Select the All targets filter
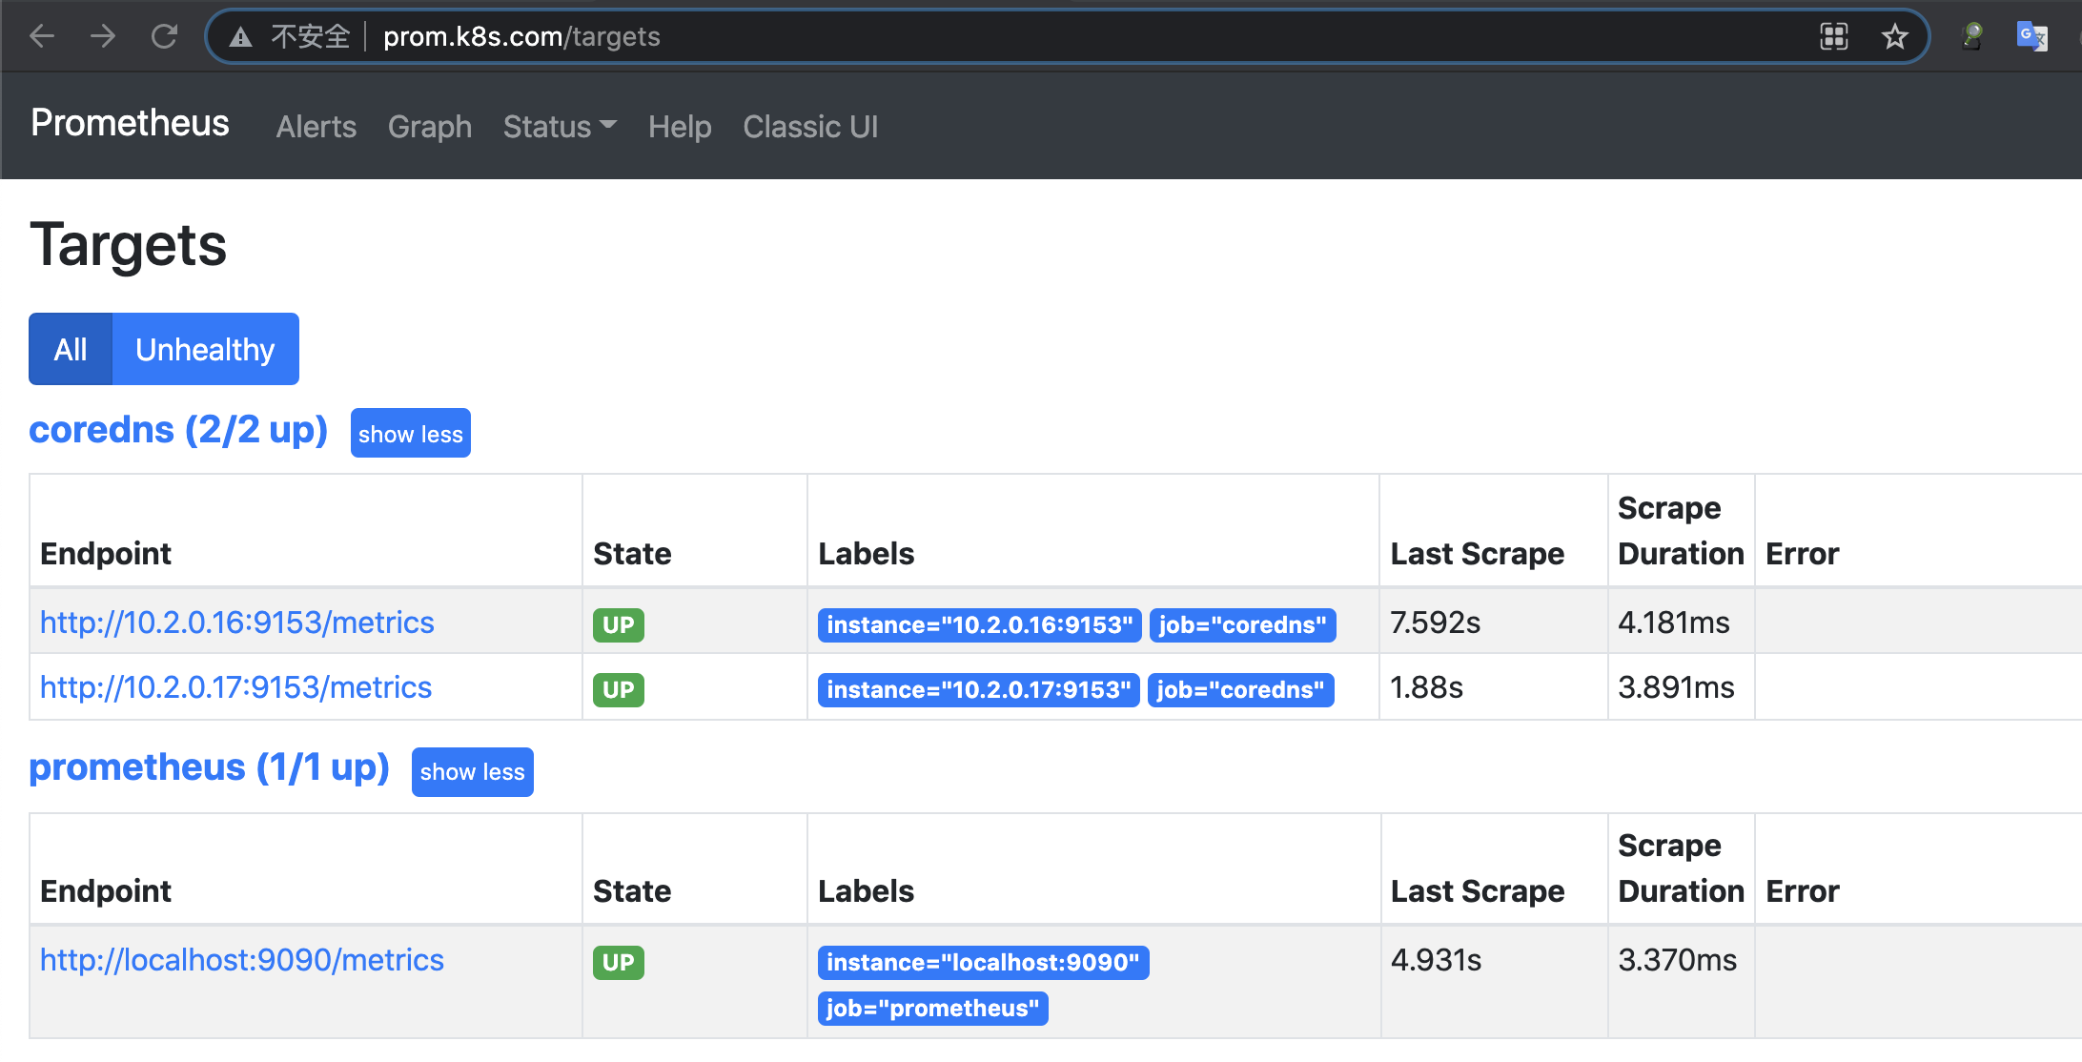 pyautogui.click(x=71, y=349)
